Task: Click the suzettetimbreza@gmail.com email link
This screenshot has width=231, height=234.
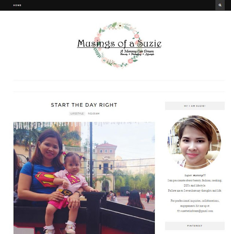Action: (197, 211)
